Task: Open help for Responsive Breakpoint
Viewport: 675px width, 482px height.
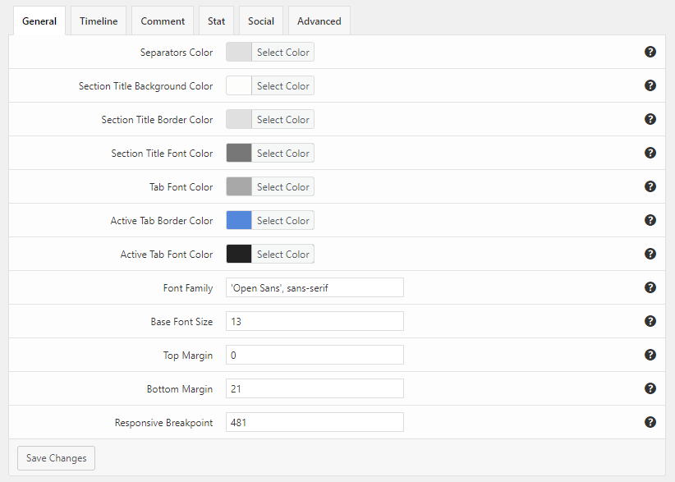Action: (650, 422)
